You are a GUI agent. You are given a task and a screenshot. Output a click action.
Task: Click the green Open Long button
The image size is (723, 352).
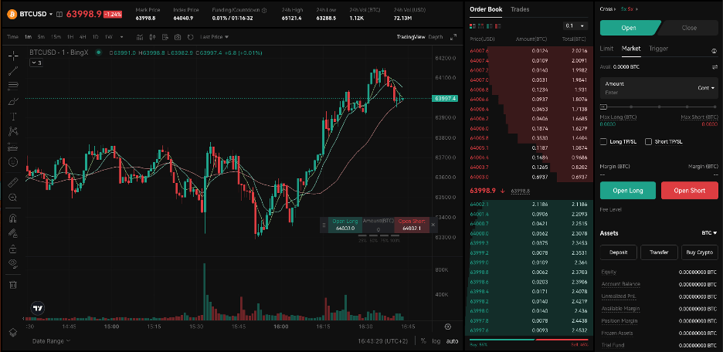pyautogui.click(x=627, y=191)
